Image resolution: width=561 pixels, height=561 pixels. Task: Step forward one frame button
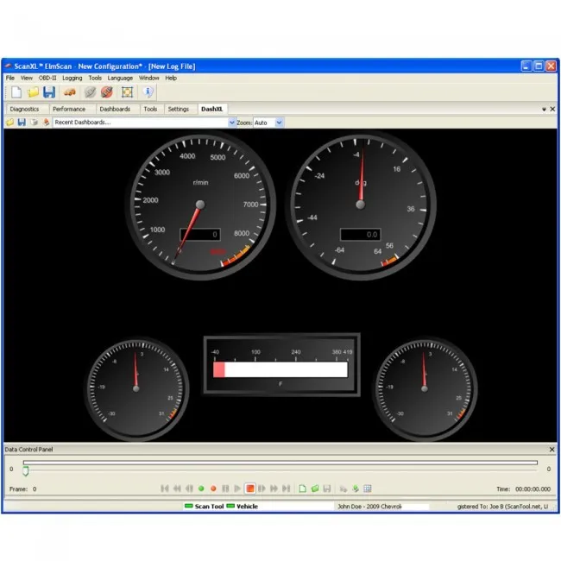pyautogui.click(x=262, y=489)
